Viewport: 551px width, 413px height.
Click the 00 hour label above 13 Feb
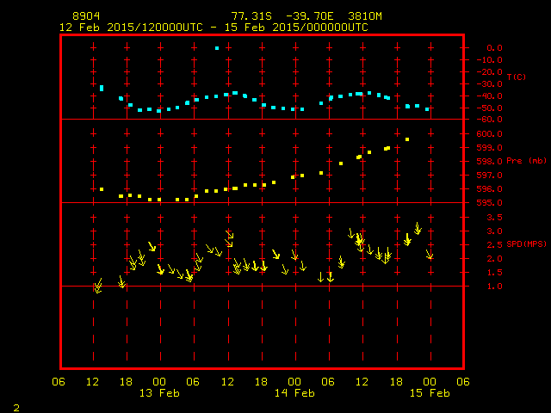pyautogui.click(x=159, y=382)
